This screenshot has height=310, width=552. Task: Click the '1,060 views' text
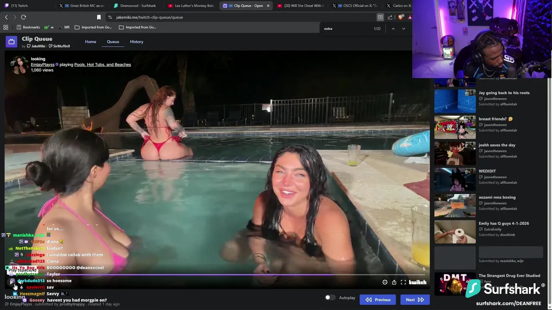coord(42,70)
